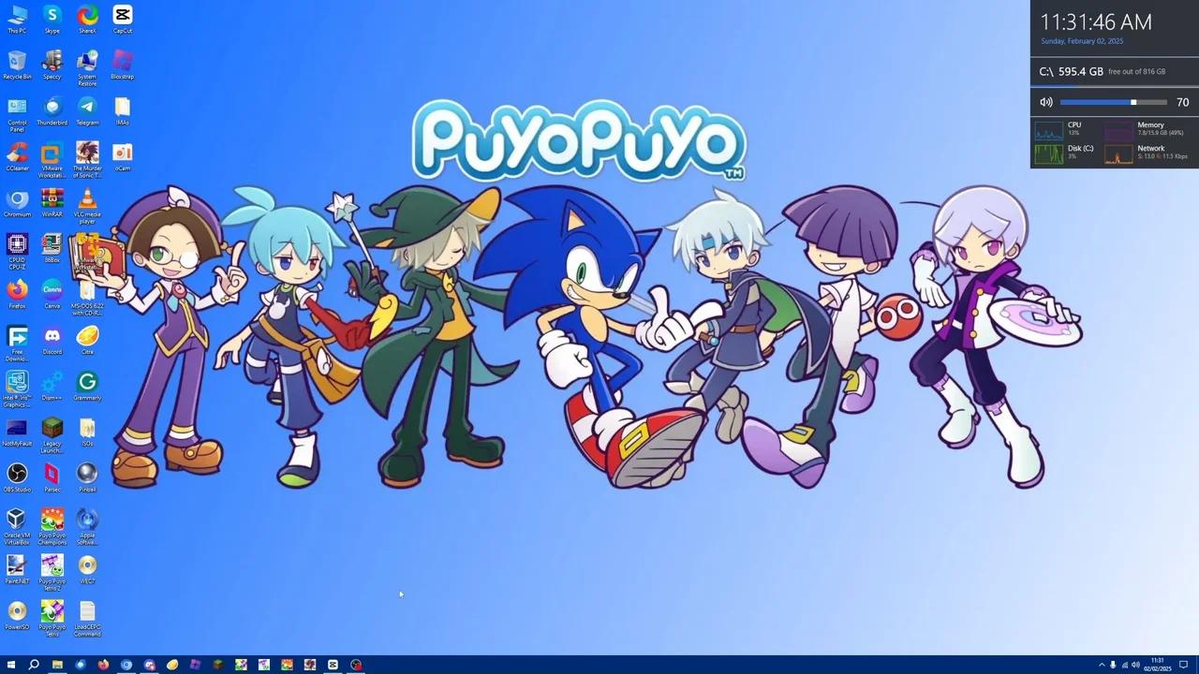Click the Oracle VM VirtualBox icon
The image size is (1199, 674).
[x=17, y=520]
